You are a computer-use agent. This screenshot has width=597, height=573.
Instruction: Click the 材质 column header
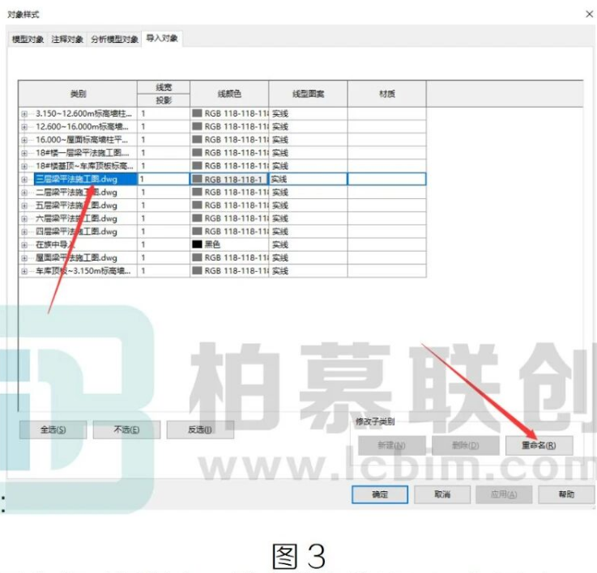387,94
